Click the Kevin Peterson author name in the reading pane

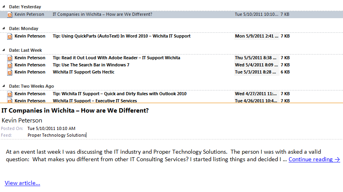tap(22, 120)
